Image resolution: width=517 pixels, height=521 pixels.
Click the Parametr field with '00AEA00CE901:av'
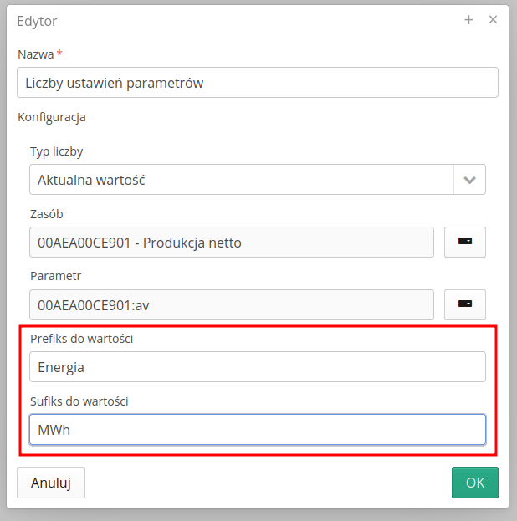231,305
